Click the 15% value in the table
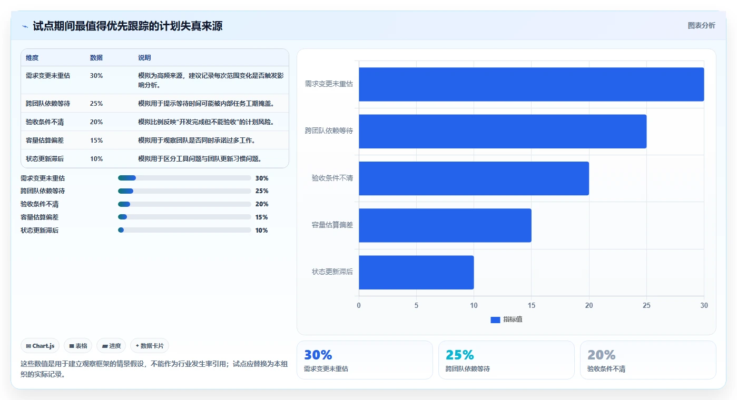Viewport: 737px width, 400px height. 96,141
